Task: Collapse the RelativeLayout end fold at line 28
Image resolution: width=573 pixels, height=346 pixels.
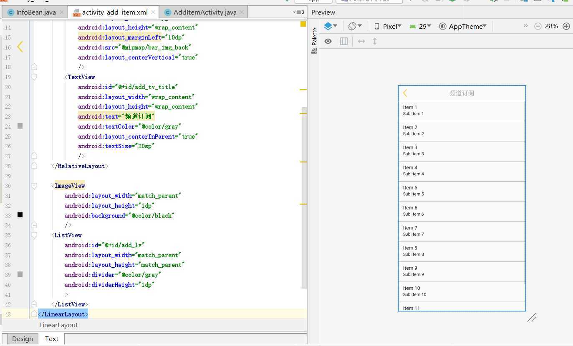Action: tap(34, 166)
